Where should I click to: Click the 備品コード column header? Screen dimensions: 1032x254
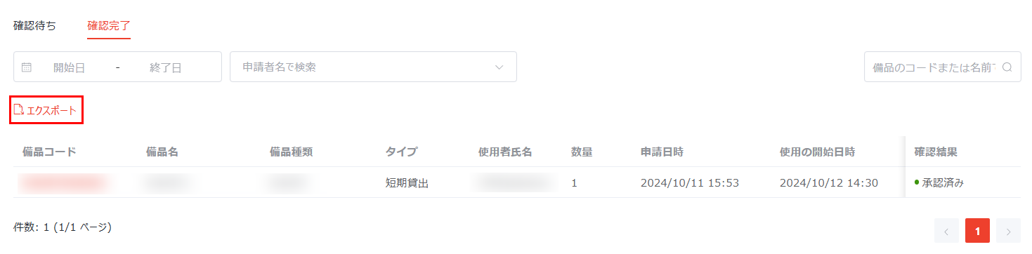click(x=49, y=152)
